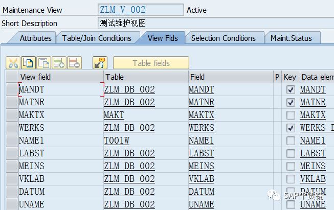This screenshot has height=210, width=334.
Task: Open the Maint.Status tab
Action: click(291, 38)
